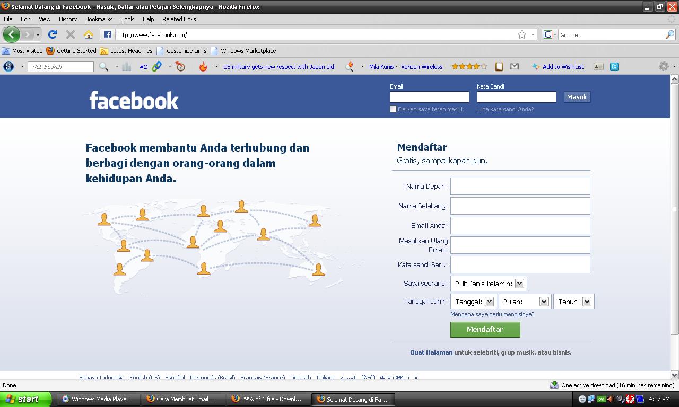Open the flame hot-trends icon on the toolbar
This screenshot has width=679, height=407.
pyautogui.click(x=204, y=66)
